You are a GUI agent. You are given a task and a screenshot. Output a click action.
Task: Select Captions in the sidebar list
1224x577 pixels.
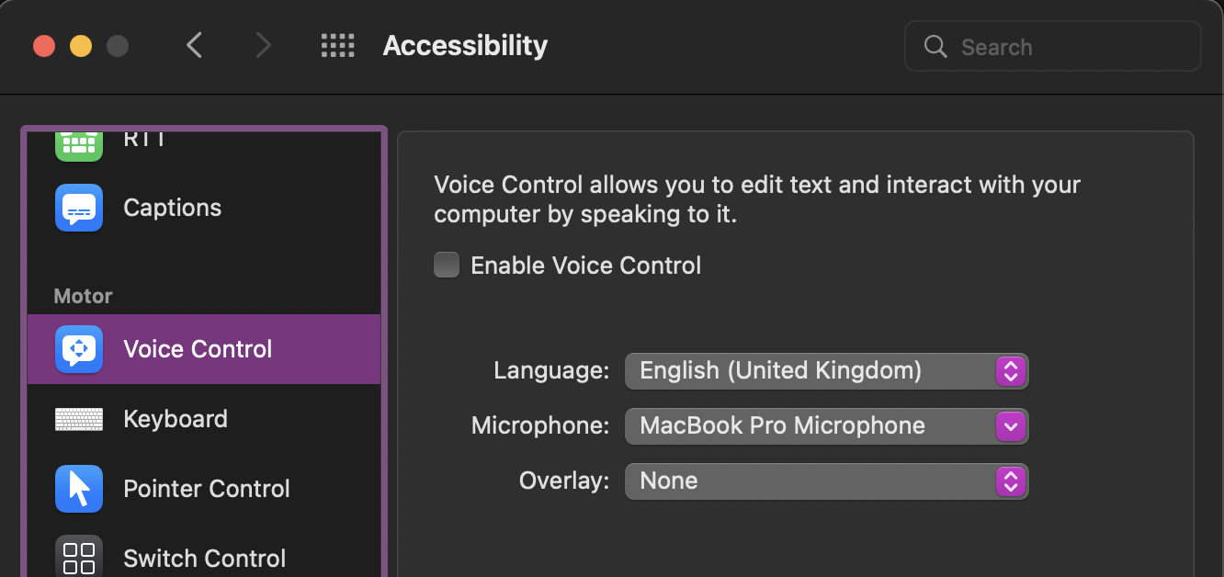[173, 208]
